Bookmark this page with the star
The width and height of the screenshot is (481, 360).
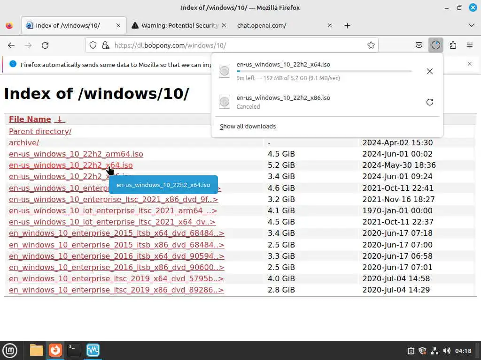[x=371, y=45]
